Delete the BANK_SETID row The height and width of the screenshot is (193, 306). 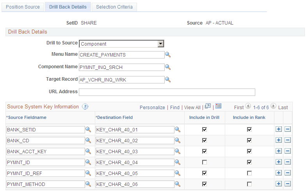[x=288, y=129]
